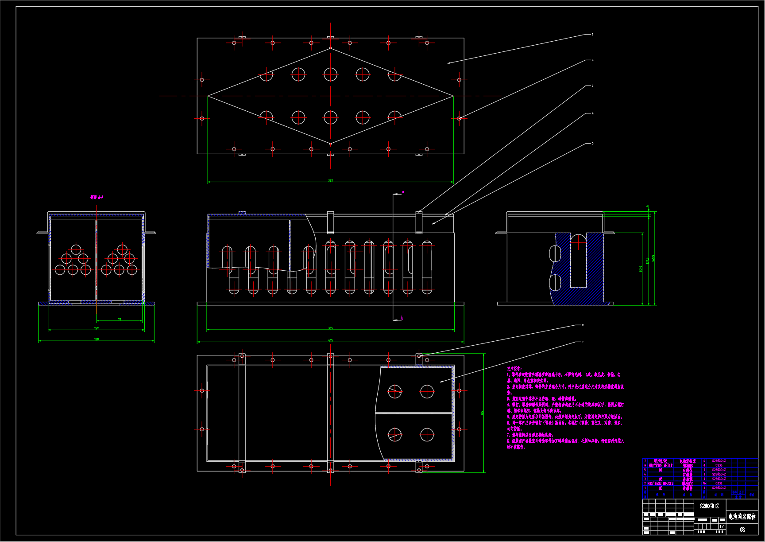Click balloon number 1 leader label

[592, 35]
